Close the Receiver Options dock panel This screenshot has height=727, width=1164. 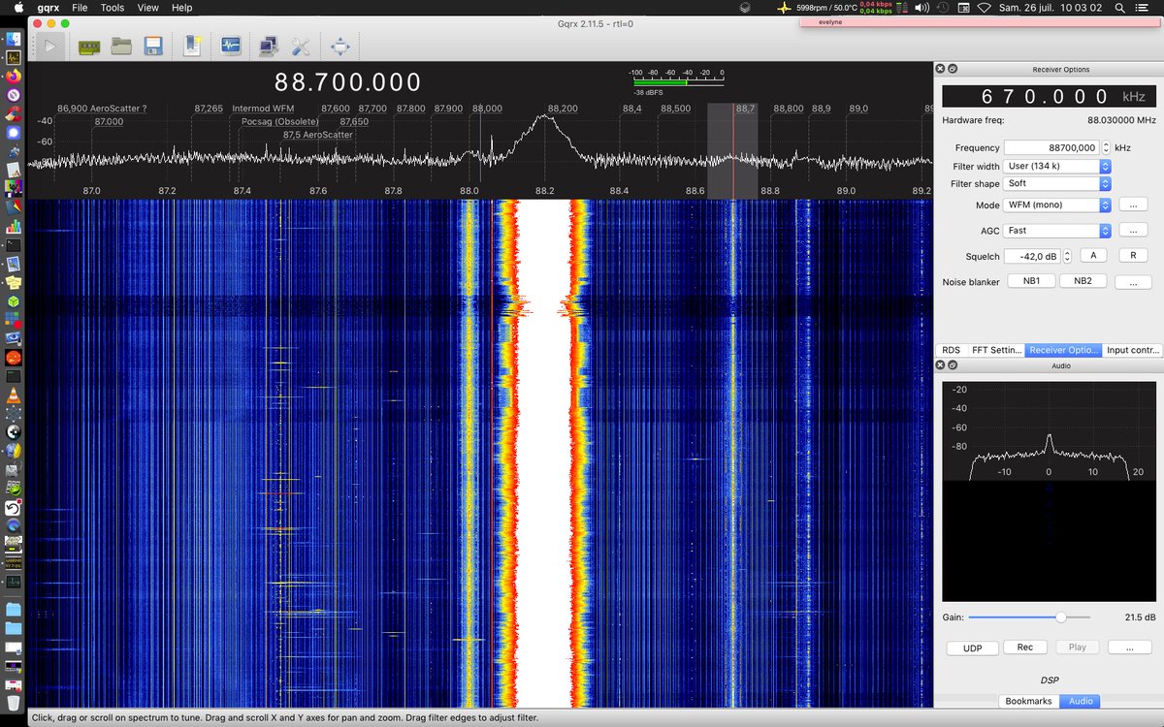point(940,69)
